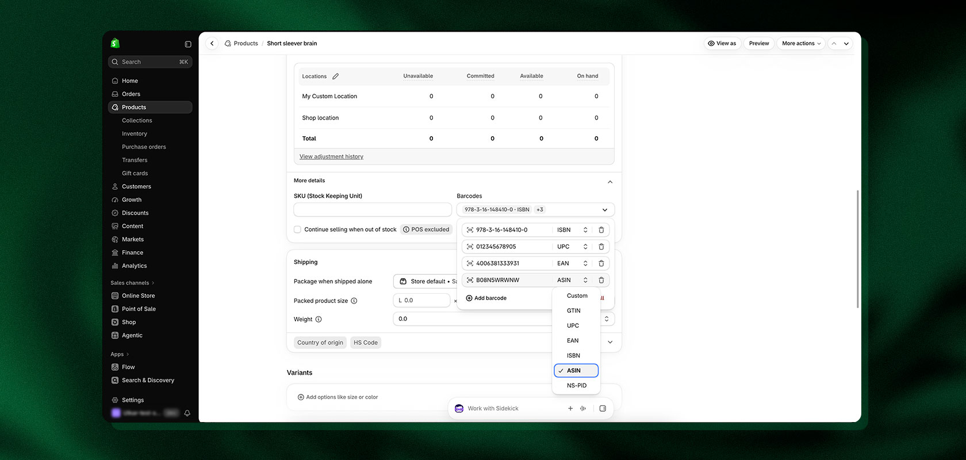966x460 pixels.
Task: Delete the 4006381333931 EAN barcode
Action: pyautogui.click(x=601, y=263)
